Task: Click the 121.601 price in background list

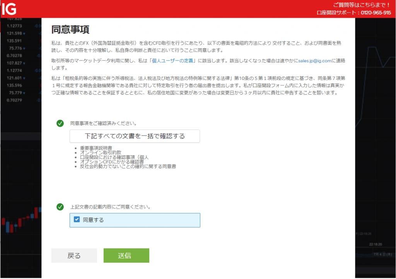Action: 14,78
